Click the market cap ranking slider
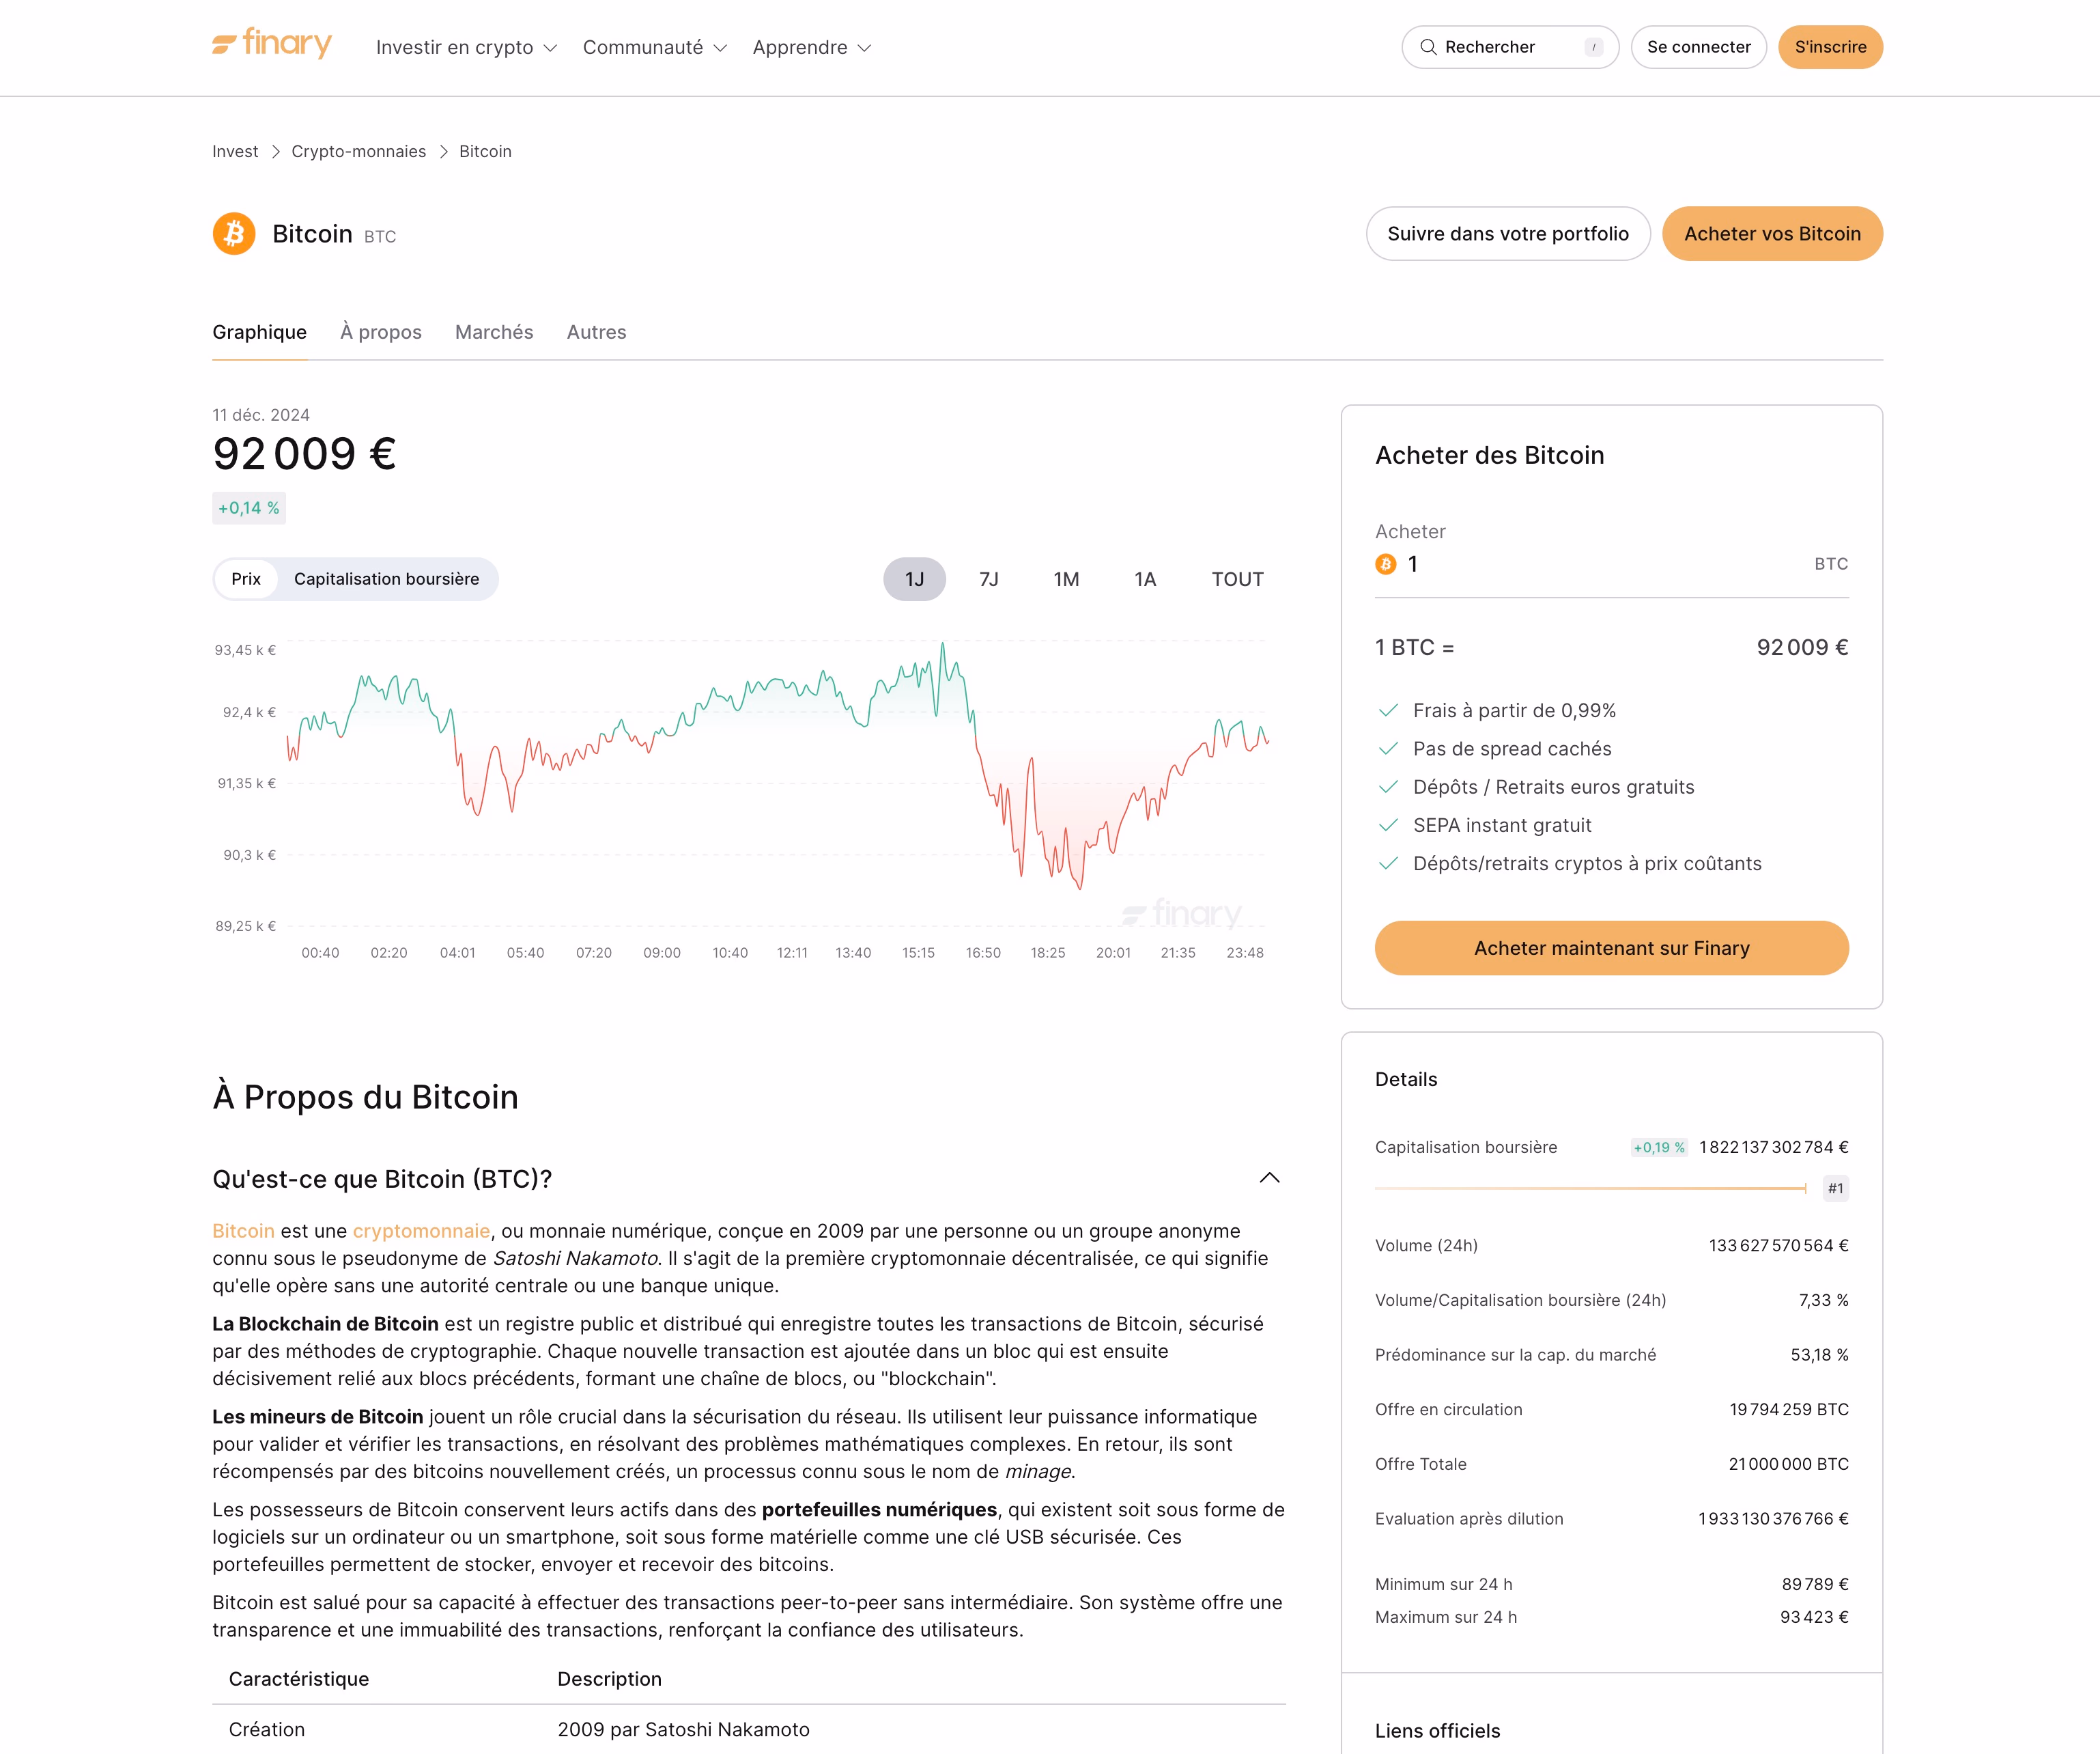 (x=1590, y=1188)
